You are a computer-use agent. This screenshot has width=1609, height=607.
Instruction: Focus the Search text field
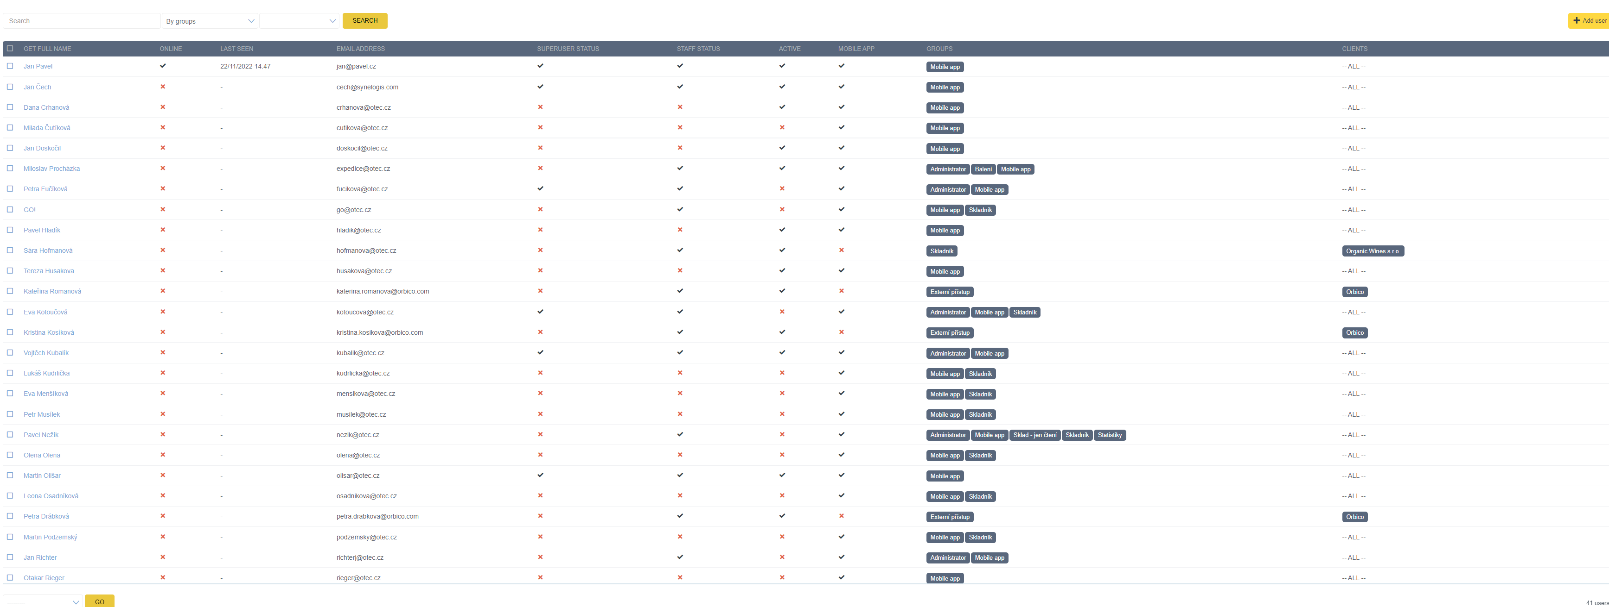click(81, 21)
